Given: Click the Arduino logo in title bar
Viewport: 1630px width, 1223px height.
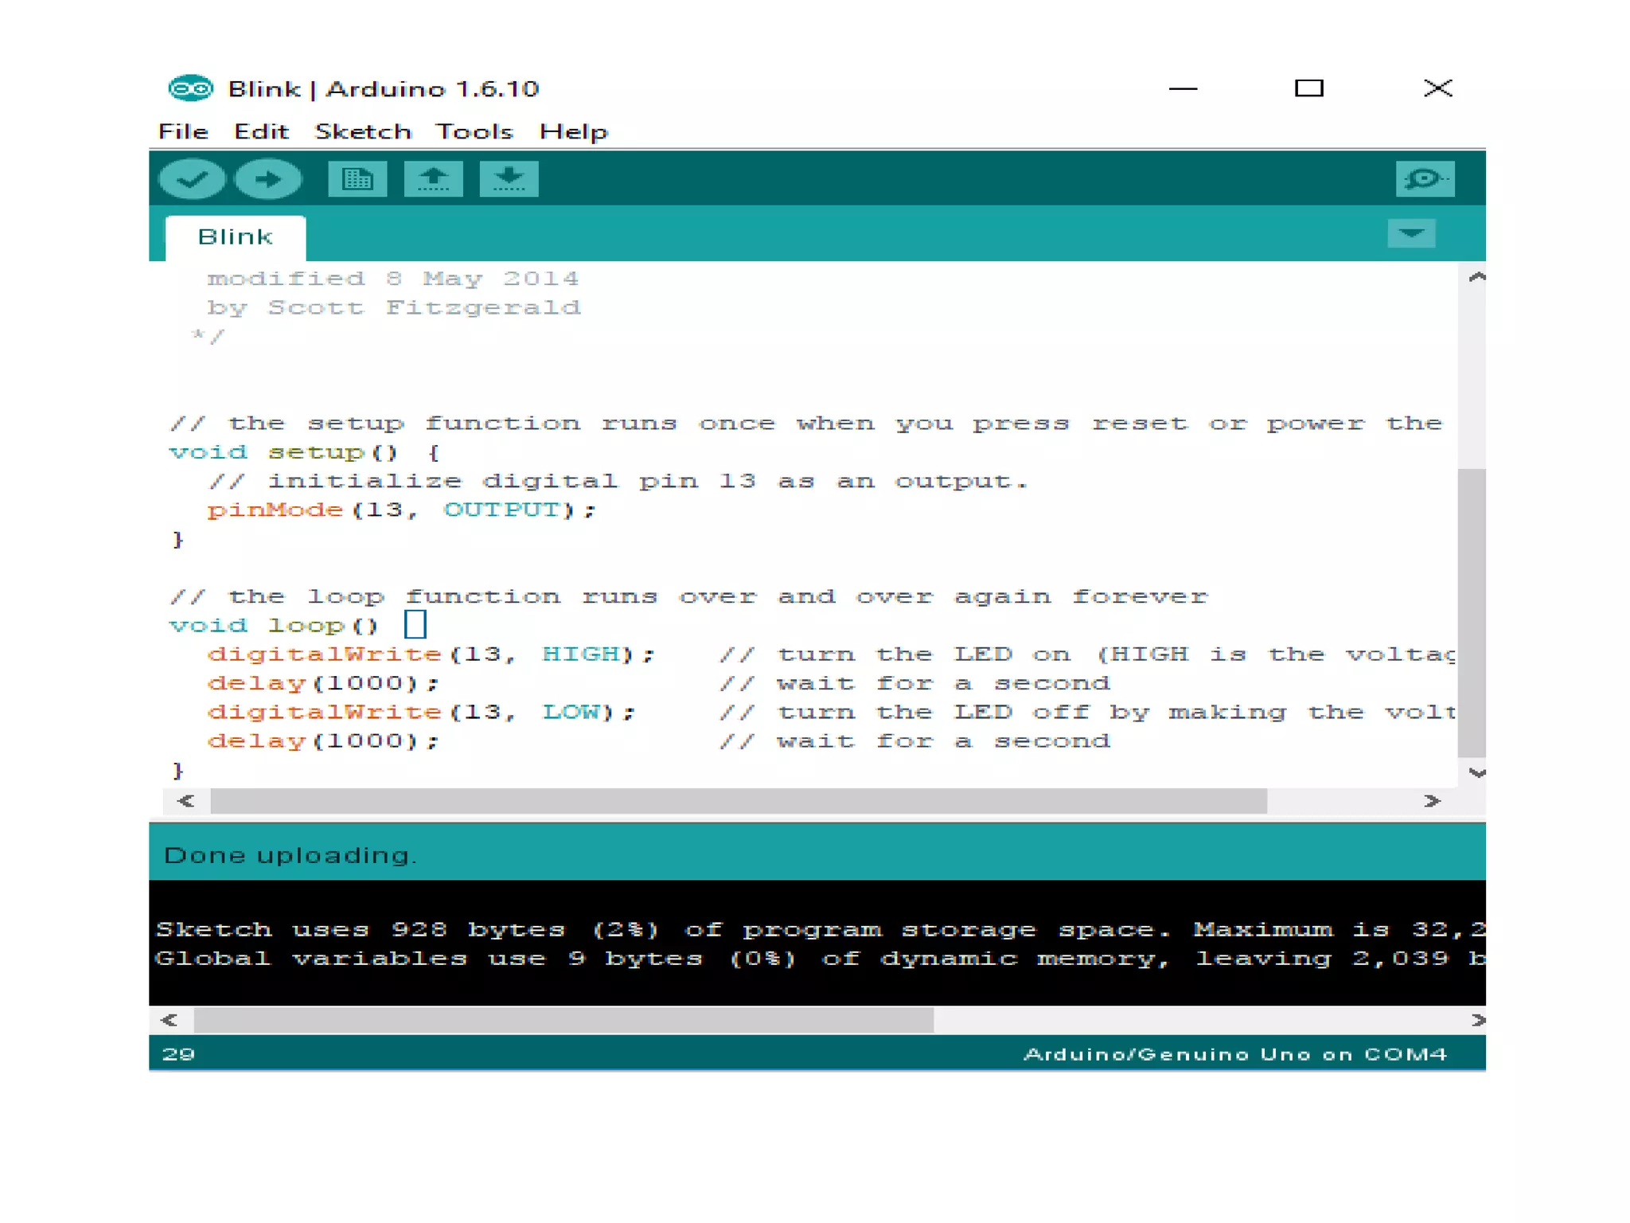Looking at the screenshot, I should click(190, 88).
